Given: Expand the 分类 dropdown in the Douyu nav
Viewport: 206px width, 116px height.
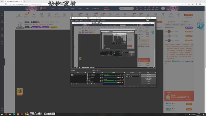Looking at the screenshot, I should (x=66, y=9).
